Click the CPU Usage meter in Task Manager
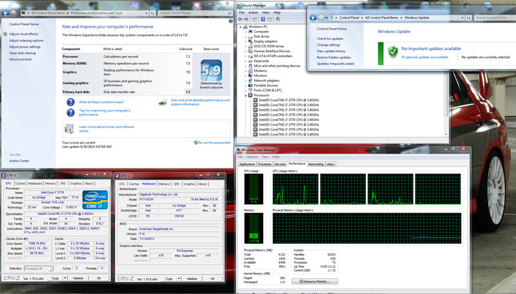Image resolution: width=516 pixels, height=294 pixels. pyautogui.click(x=253, y=189)
